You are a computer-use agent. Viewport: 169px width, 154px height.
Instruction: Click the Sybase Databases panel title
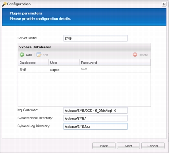pyautogui.click(x=35, y=47)
